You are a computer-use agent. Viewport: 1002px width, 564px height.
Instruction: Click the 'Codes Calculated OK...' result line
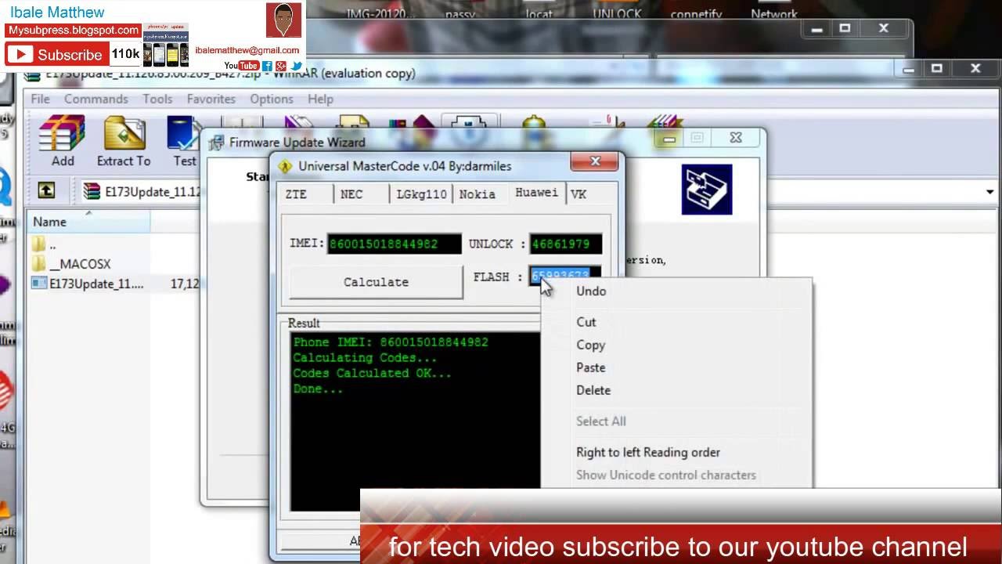(373, 374)
